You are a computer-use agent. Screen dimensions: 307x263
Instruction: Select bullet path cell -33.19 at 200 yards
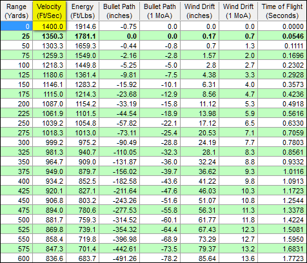click(x=119, y=104)
